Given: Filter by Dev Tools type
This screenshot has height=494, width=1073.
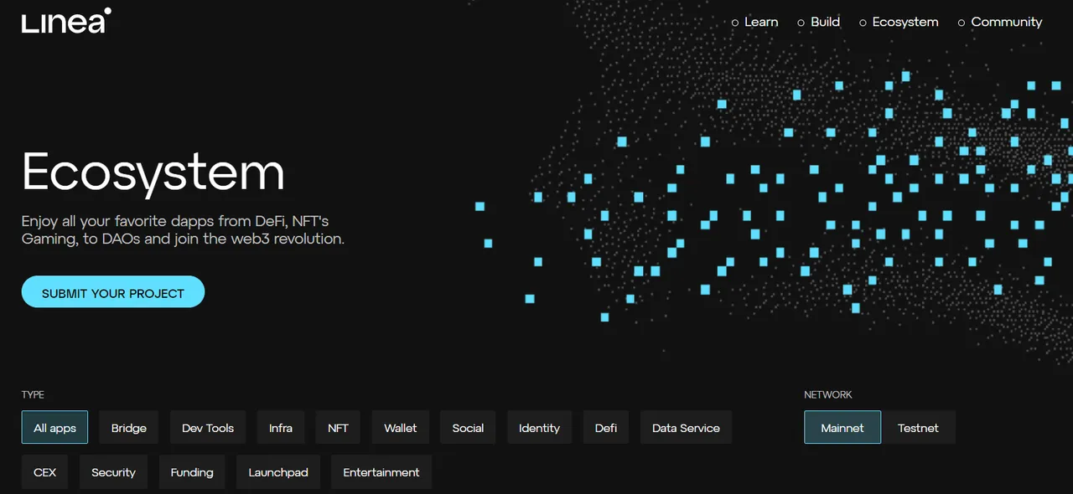Looking at the screenshot, I should coord(208,427).
